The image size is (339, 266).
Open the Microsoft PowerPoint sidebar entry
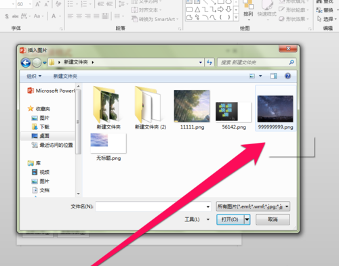(51, 91)
